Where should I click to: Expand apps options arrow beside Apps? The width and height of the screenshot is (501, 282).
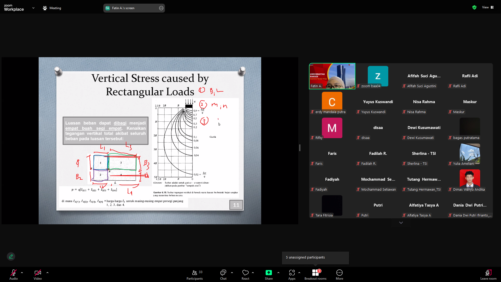point(299,273)
